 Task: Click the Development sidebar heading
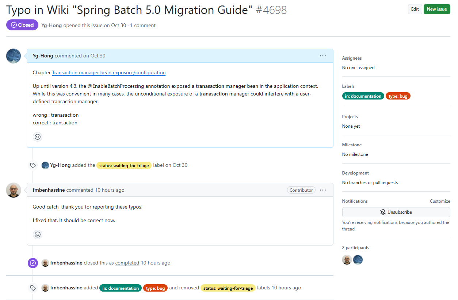pyautogui.click(x=355, y=173)
